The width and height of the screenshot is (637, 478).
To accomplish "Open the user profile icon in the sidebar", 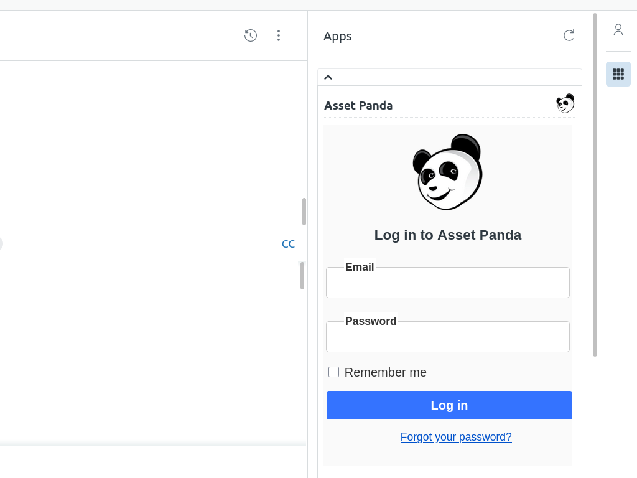I will click(618, 30).
